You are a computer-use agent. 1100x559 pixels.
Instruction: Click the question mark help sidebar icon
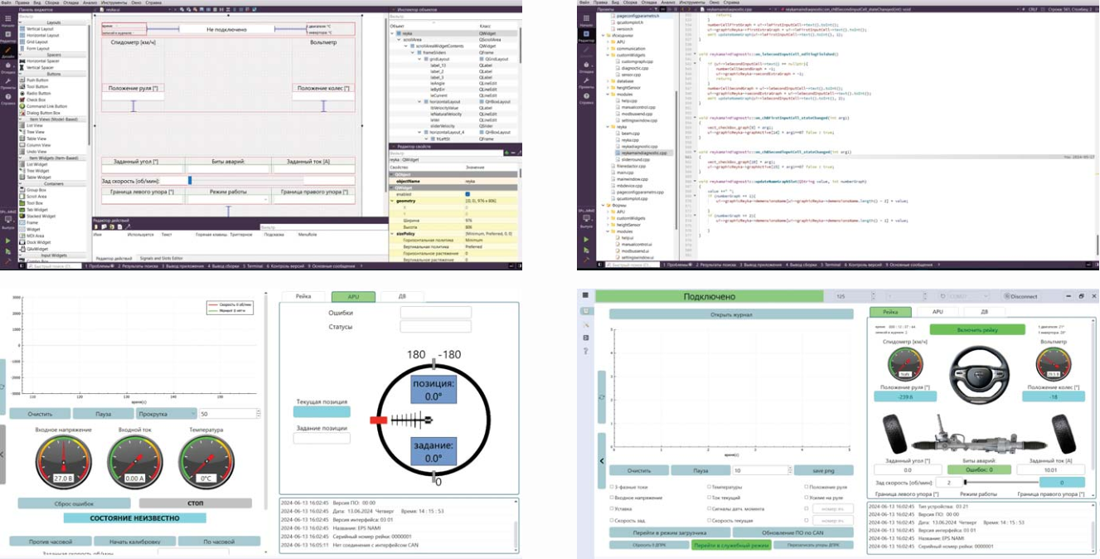point(585,351)
